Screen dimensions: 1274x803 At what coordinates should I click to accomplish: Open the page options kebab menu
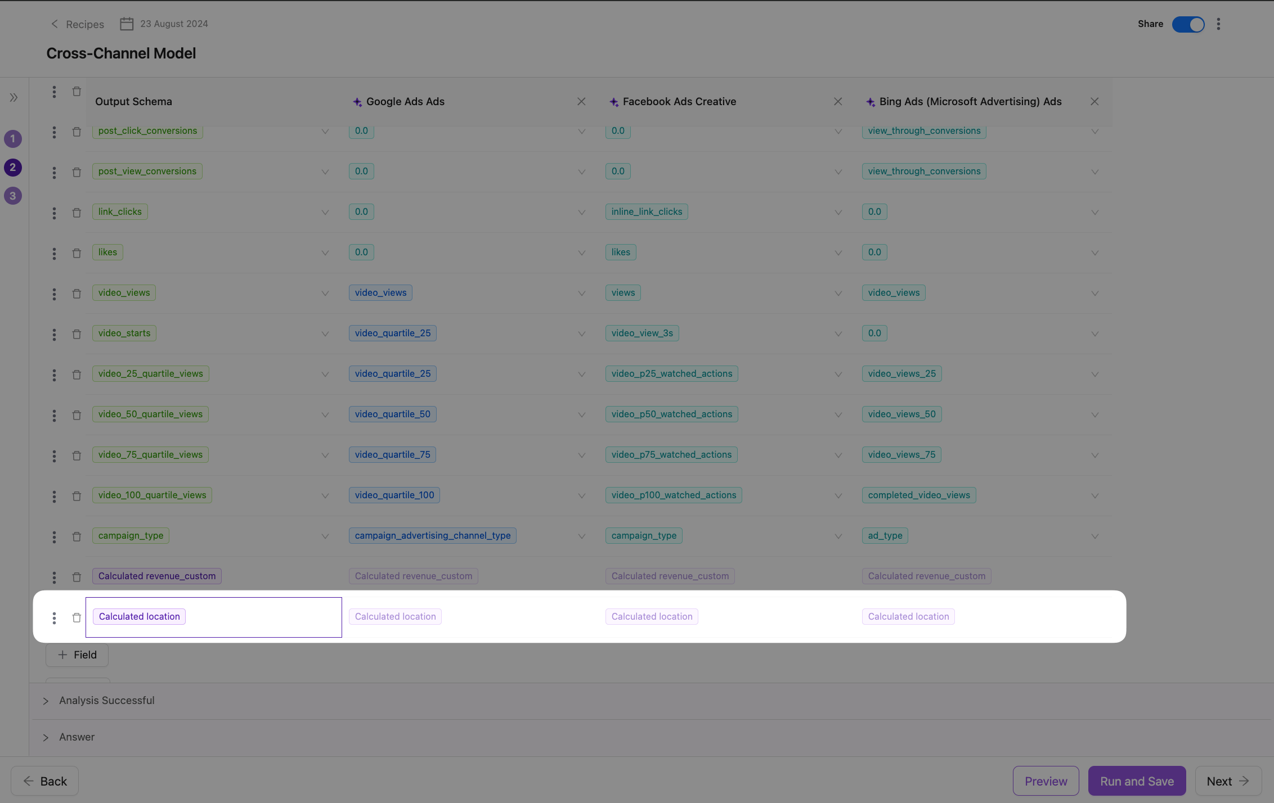coord(1218,24)
